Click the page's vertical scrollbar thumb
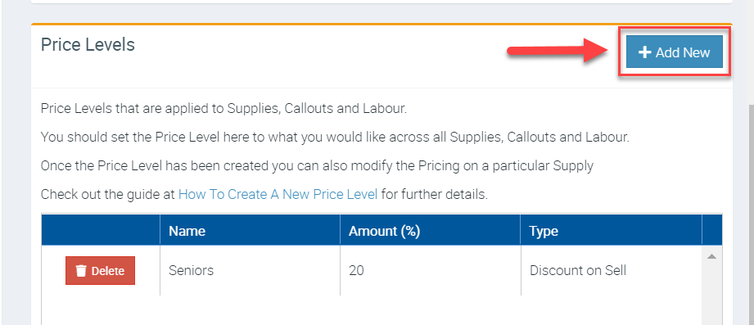Screen dimensions: 754x325 coord(751,215)
